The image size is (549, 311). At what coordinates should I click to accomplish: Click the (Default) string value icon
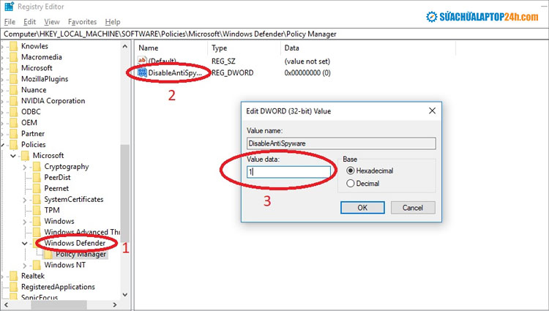click(142, 61)
